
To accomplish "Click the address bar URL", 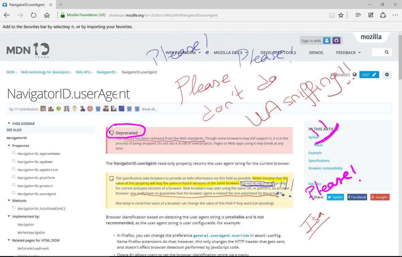I will pyautogui.click(x=163, y=15).
